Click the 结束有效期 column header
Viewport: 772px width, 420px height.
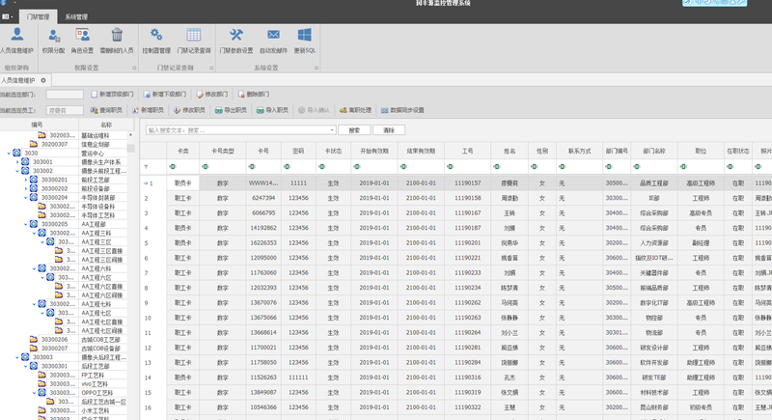[x=421, y=152]
